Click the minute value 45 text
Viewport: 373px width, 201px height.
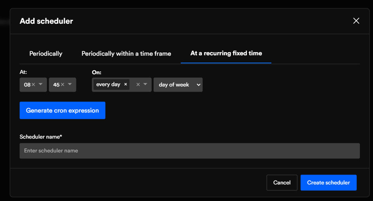[x=56, y=85]
